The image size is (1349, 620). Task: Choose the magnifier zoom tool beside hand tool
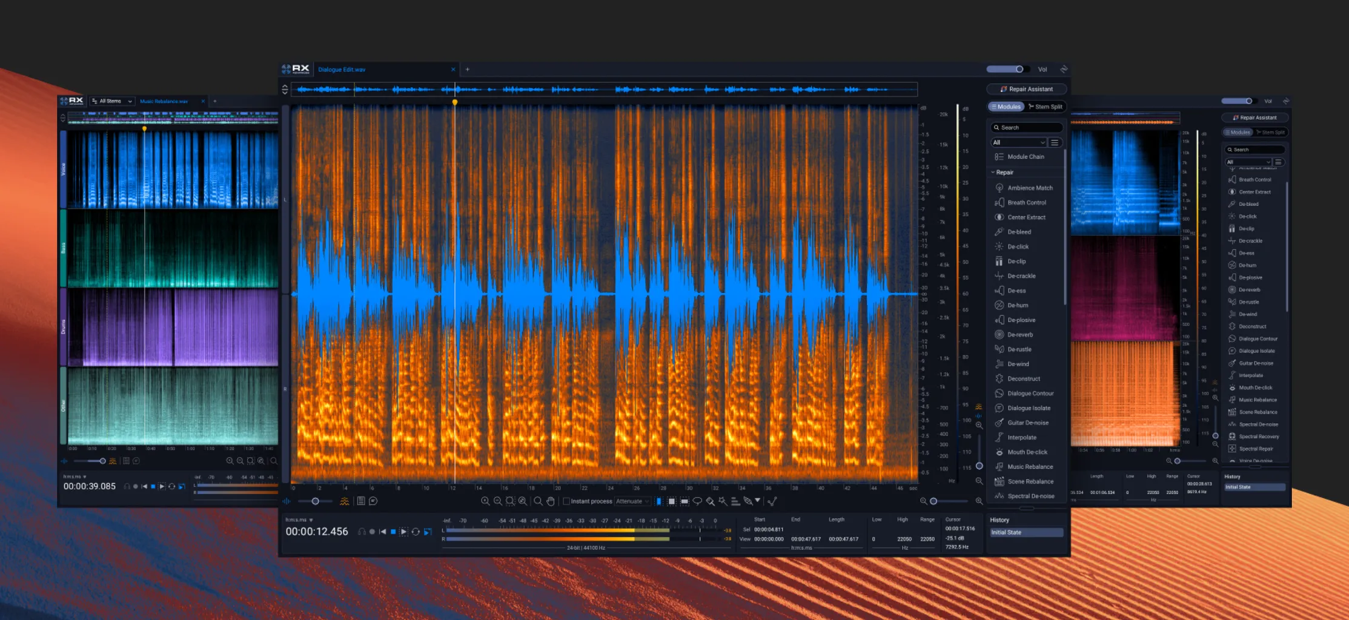538,501
